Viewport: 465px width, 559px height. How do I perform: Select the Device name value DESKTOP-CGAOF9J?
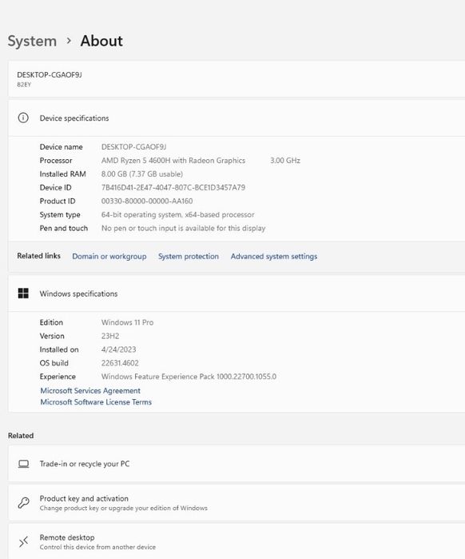coord(134,147)
